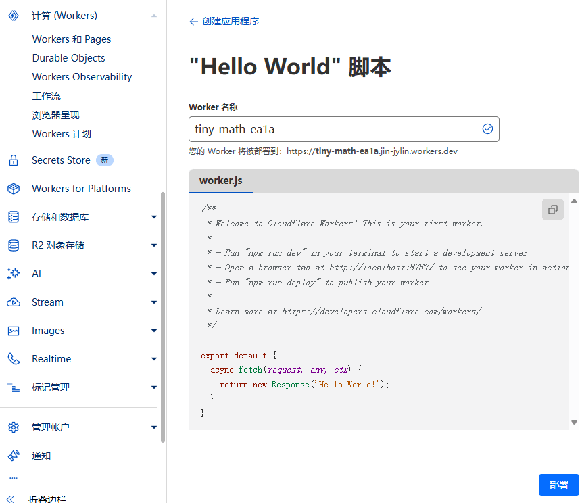
Task: Expand the Images menu arrow
Action: coord(154,331)
